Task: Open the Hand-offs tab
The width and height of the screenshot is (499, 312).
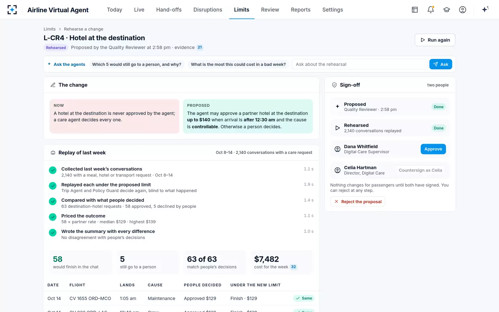Action: [169, 10]
